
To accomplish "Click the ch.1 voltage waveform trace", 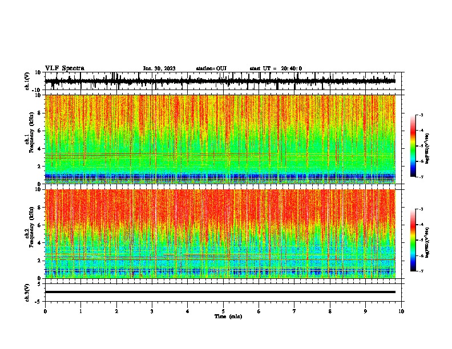I will point(220,81).
